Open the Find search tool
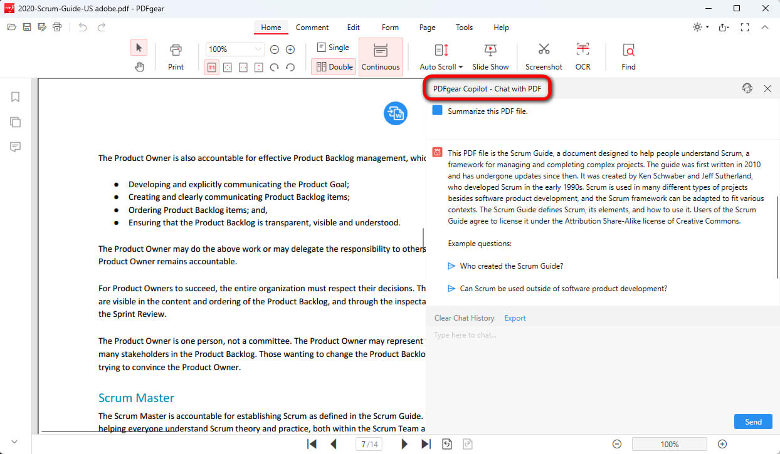 click(x=628, y=55)
